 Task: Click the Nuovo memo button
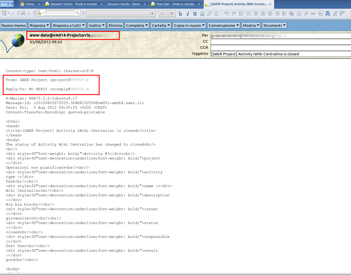tap(14, 25)
